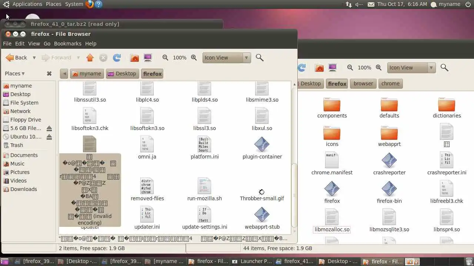This screenshot has height=266, width=474.
Task: Open the File menu
Action: tap(7, 44)
